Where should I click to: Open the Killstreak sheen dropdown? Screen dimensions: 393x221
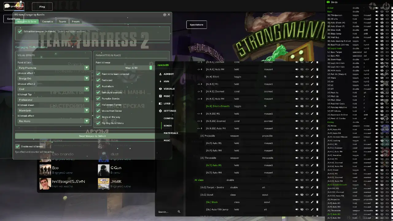tap(53, 110)
